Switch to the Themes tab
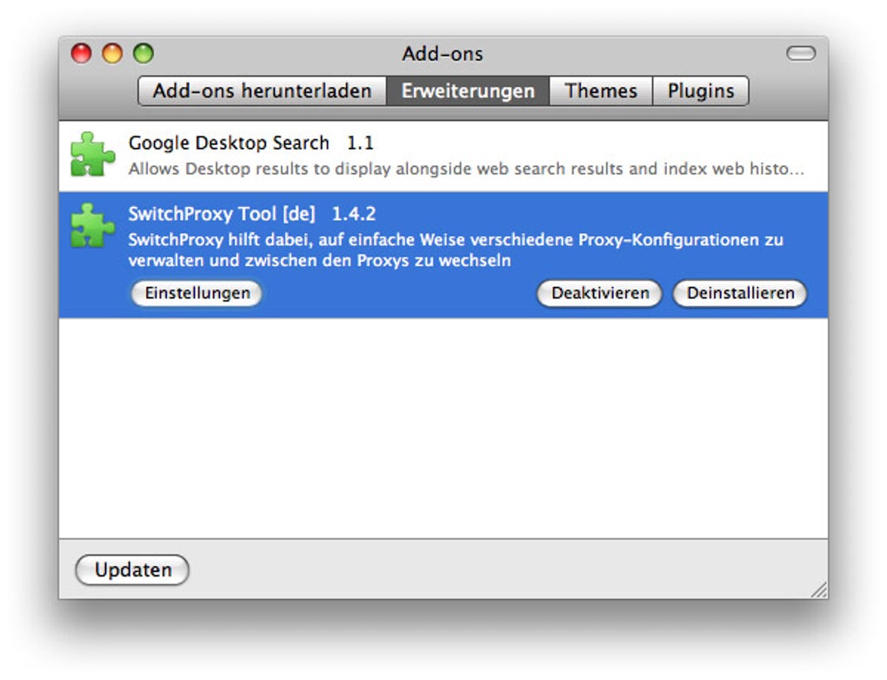Screen dimensions: 887x680 [600, 90]
